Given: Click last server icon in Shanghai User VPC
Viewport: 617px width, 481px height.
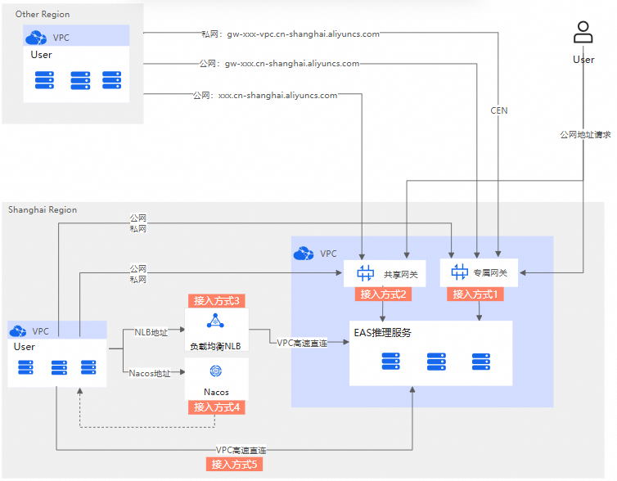Looking at the screenshot, I should point(88,367).
